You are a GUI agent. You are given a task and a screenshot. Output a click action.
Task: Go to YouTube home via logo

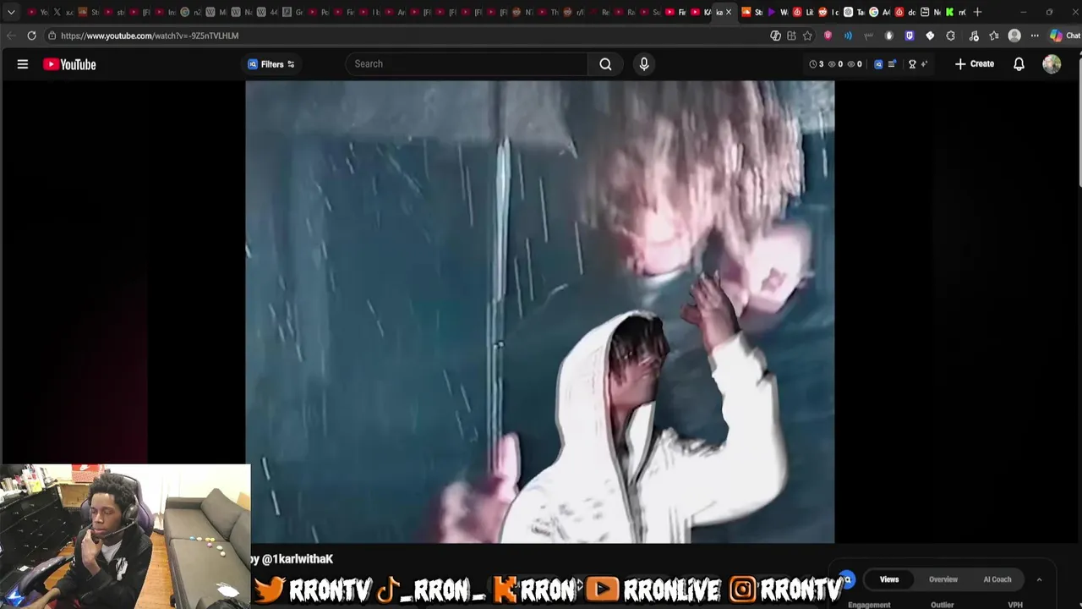[x=69, y=64]
